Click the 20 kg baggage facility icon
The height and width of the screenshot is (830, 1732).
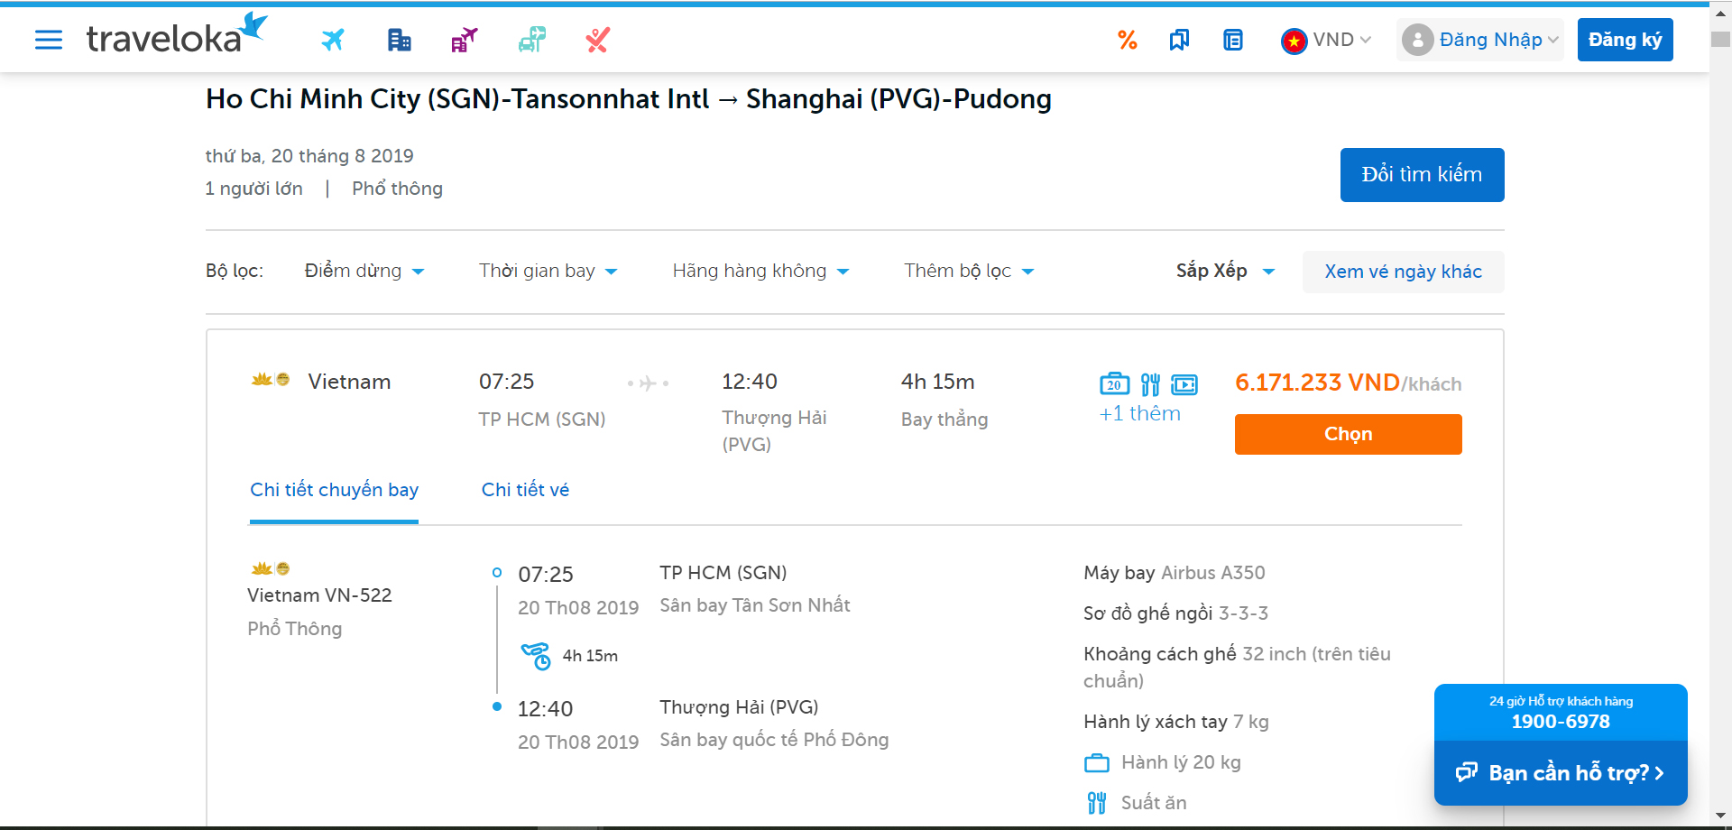[x=1114, y=384]
